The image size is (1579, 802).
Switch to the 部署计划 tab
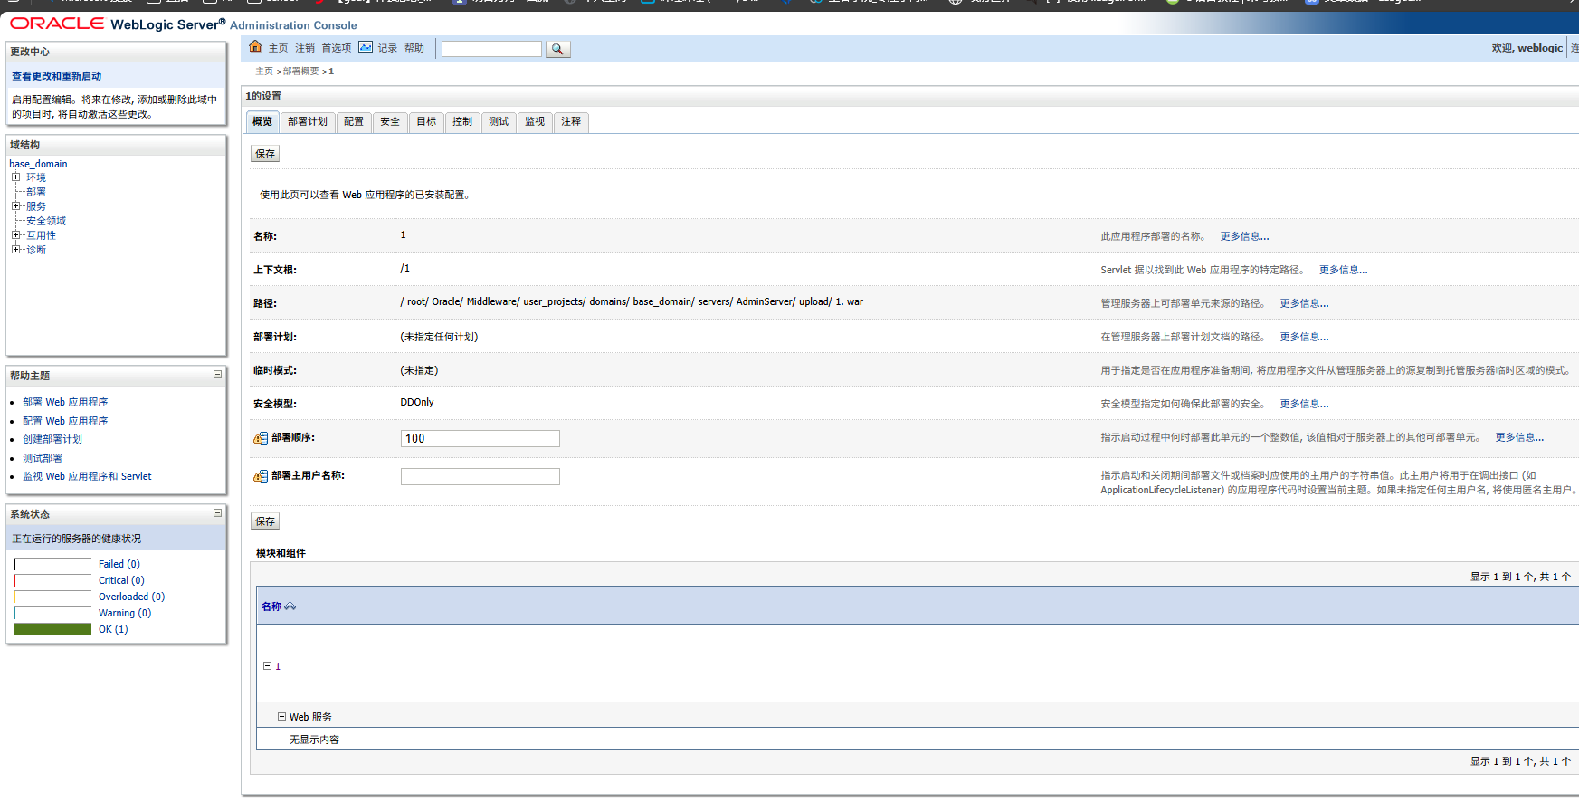click(308, 122)
